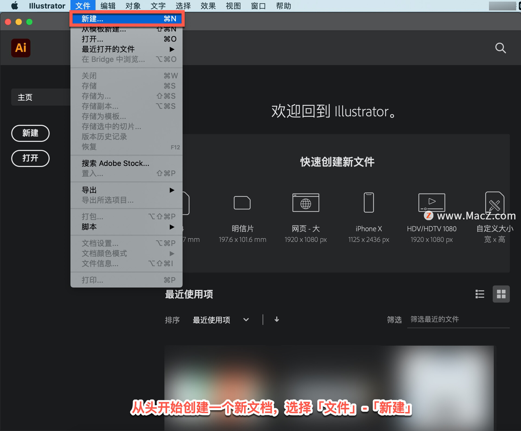Open the Apple menu
521x431 pixels.
click(x=15, y=6)
